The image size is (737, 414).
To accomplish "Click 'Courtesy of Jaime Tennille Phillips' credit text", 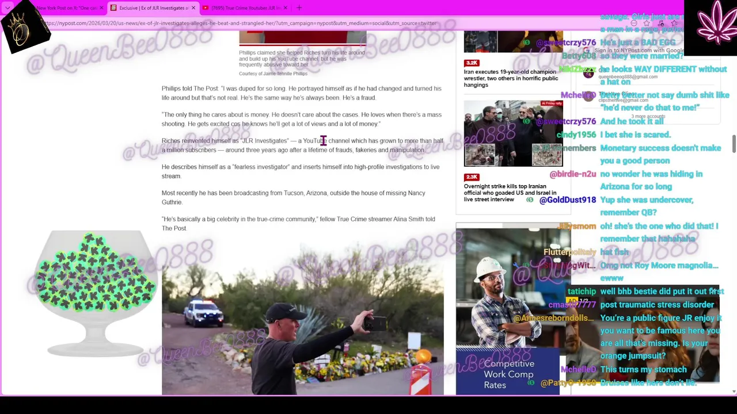I will tap(273, 74).
